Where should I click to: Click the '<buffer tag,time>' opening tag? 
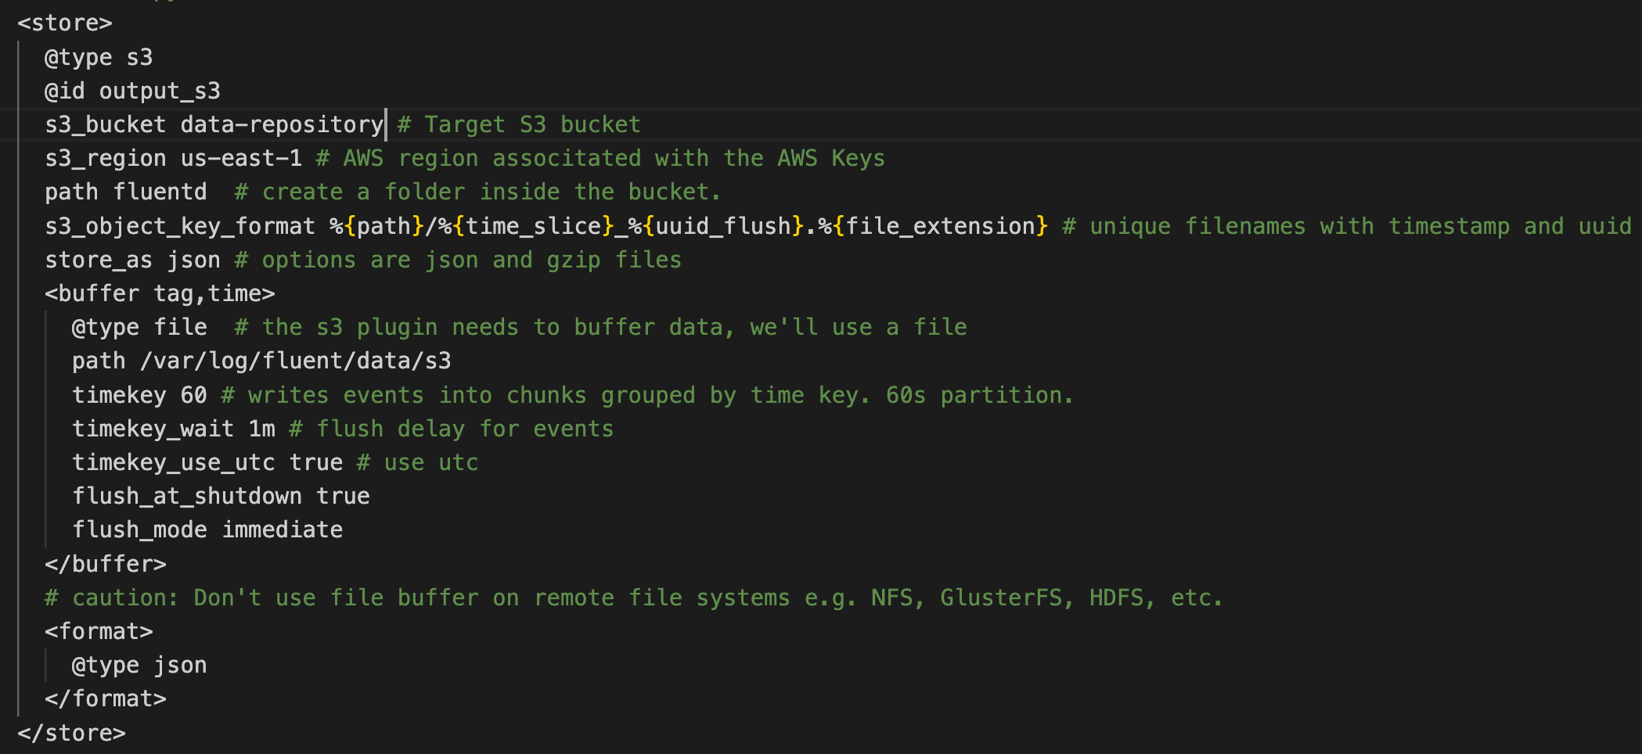[x=160, y=293]
